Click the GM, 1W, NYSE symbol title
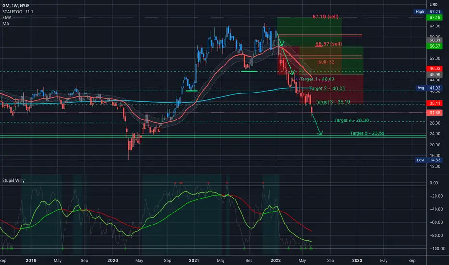This screenshot has width=449, height=265. tap(16, 5)
